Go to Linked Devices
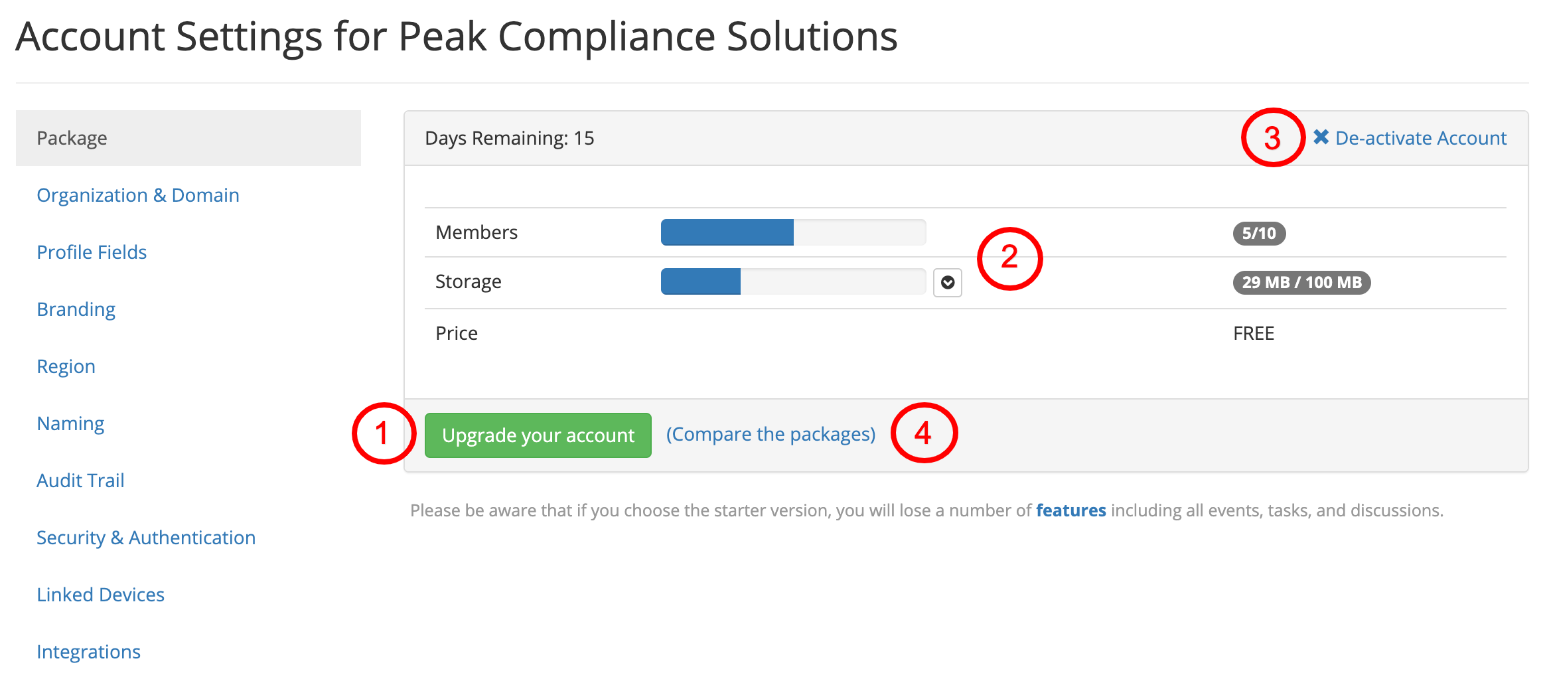1545x677 pixels. point(100,595)
